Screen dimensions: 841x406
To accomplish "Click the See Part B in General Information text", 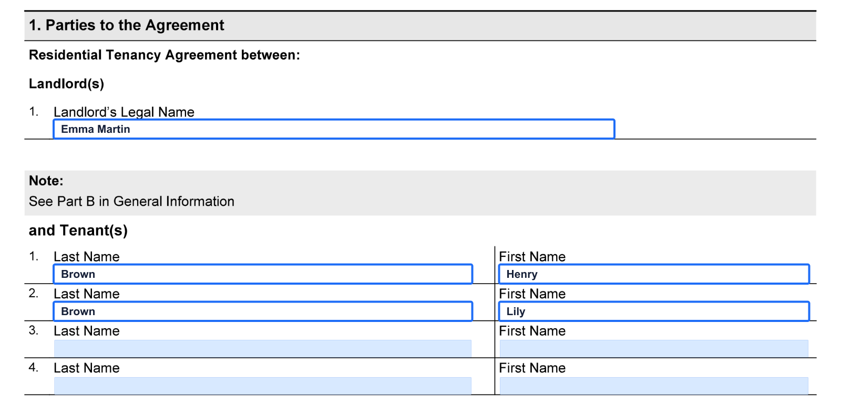I will 131,201.
